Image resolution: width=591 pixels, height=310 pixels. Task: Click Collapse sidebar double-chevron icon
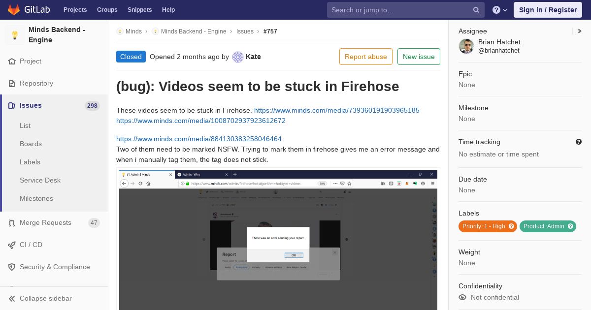click(12, 299)
